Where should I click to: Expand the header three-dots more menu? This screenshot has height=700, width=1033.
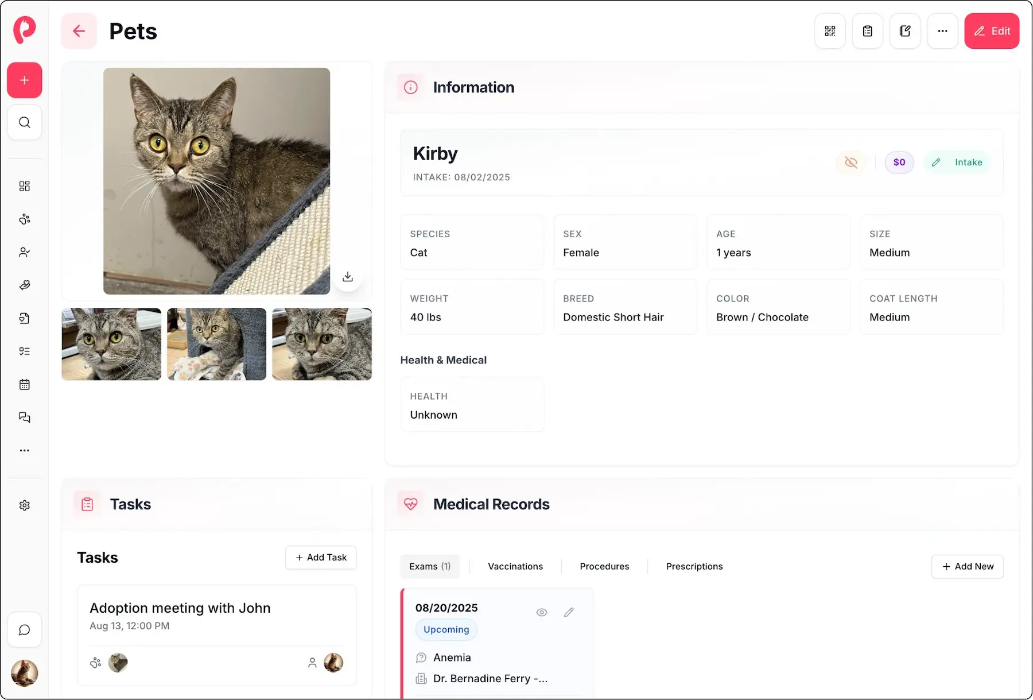pyautogui.click(x=942, y=31)
